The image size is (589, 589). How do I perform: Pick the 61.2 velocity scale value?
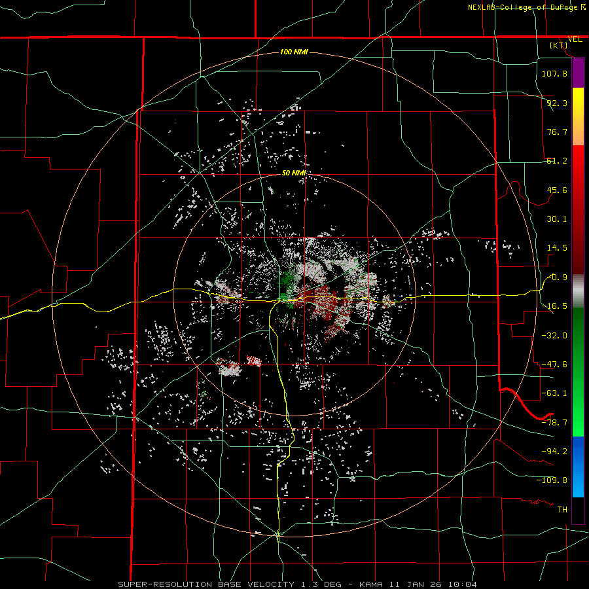pyautogui.click(x=557, y=161)
